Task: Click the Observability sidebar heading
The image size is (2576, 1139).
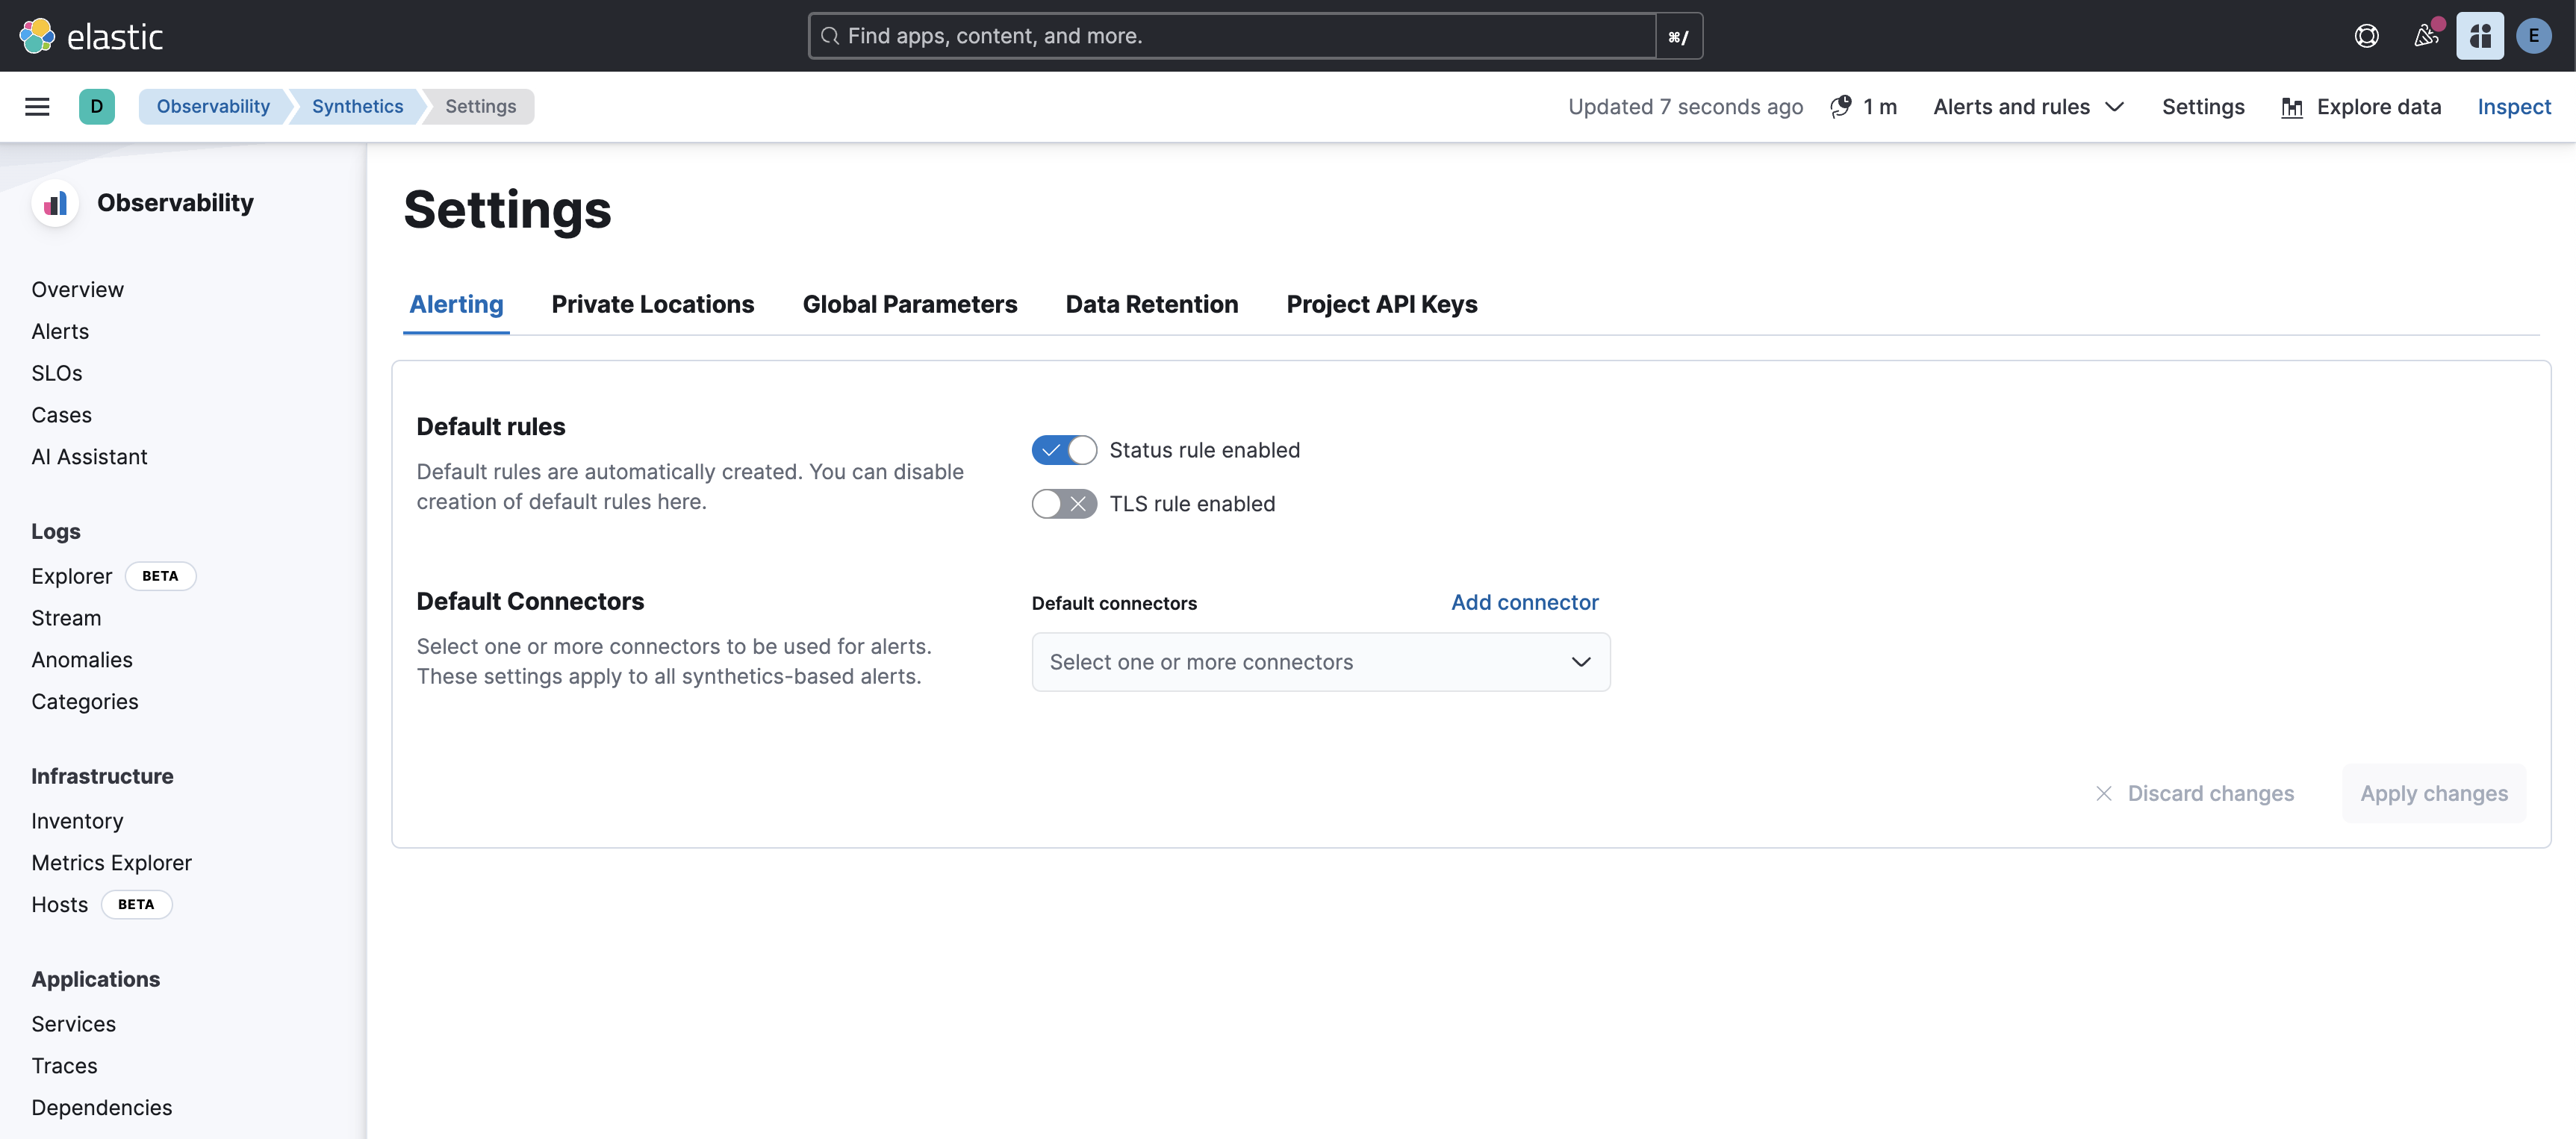Action: 175,203
